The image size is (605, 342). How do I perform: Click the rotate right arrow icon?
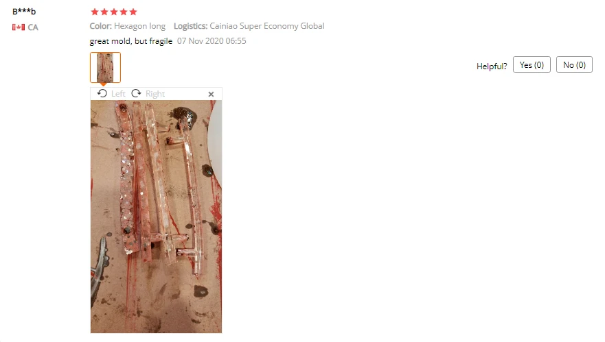click(x=136, y=94)
